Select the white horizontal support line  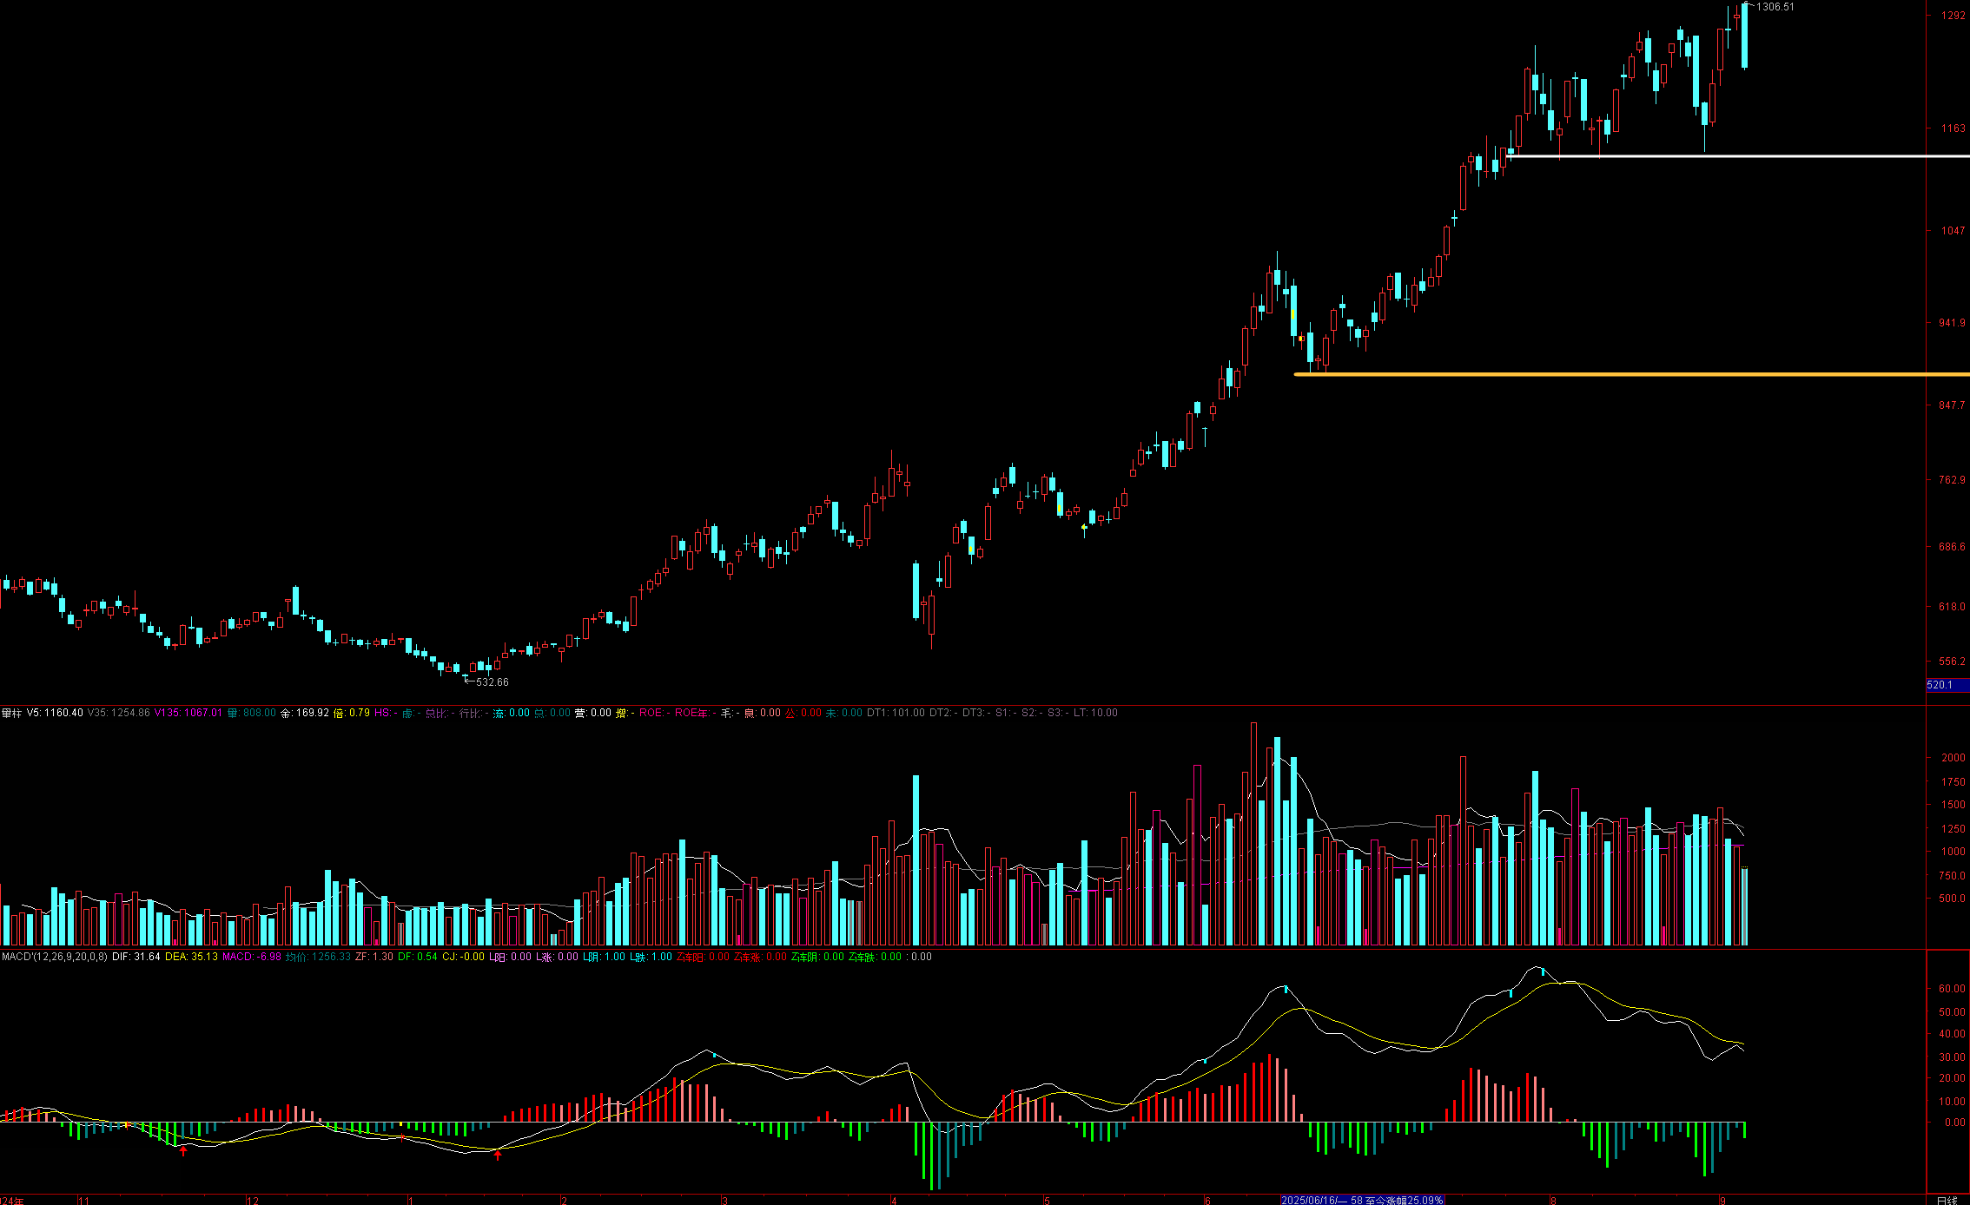click(1737, 156)
